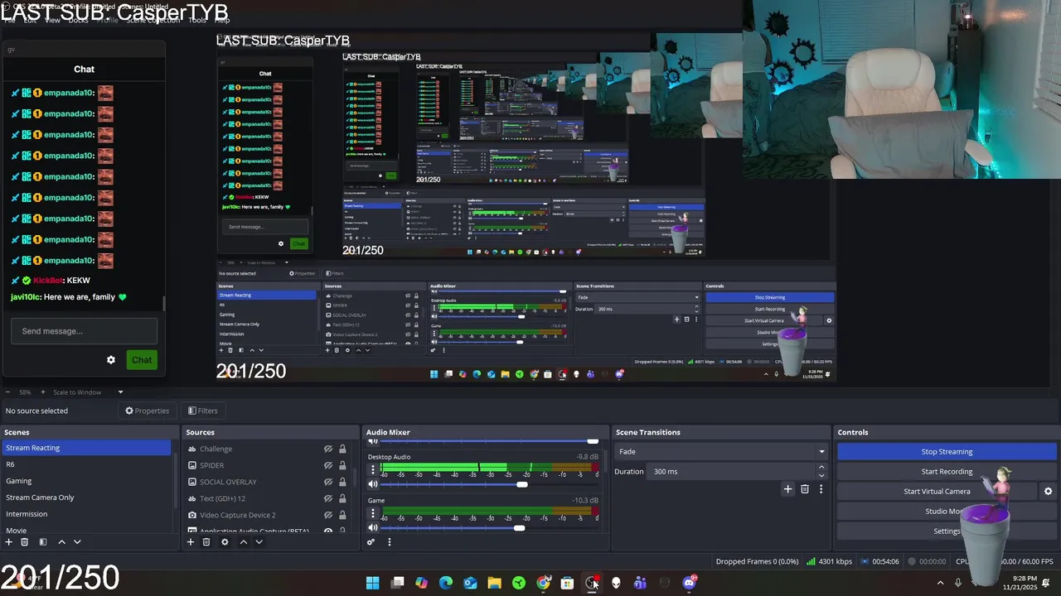The height and width of the screenshot is (596, 1061).
Task: Select the SOCIAL OVERLAY source row
Action: pyautogui.click(x=267, y=482)
